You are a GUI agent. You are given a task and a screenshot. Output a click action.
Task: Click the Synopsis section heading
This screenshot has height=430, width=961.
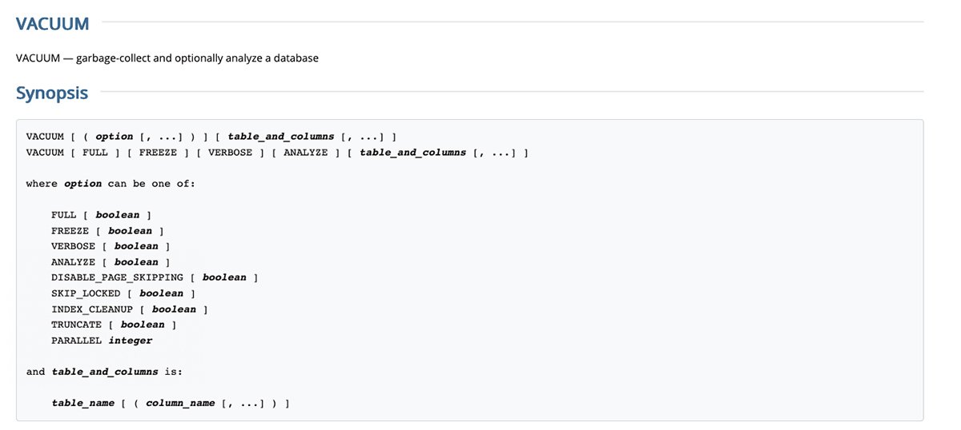52,93
